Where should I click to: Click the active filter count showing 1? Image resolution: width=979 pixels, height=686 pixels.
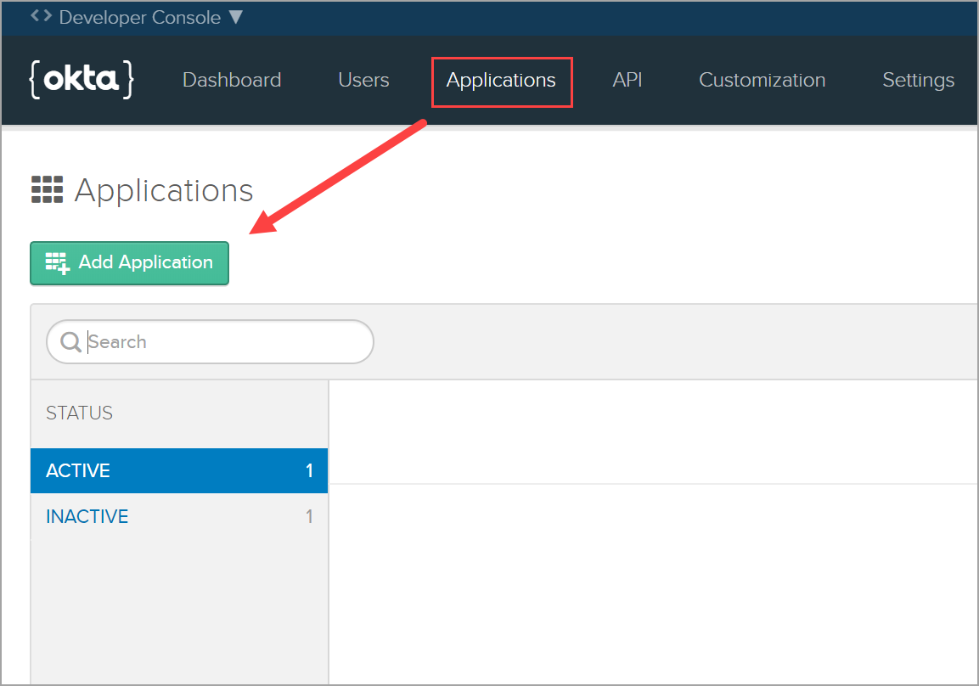[310, 470]
